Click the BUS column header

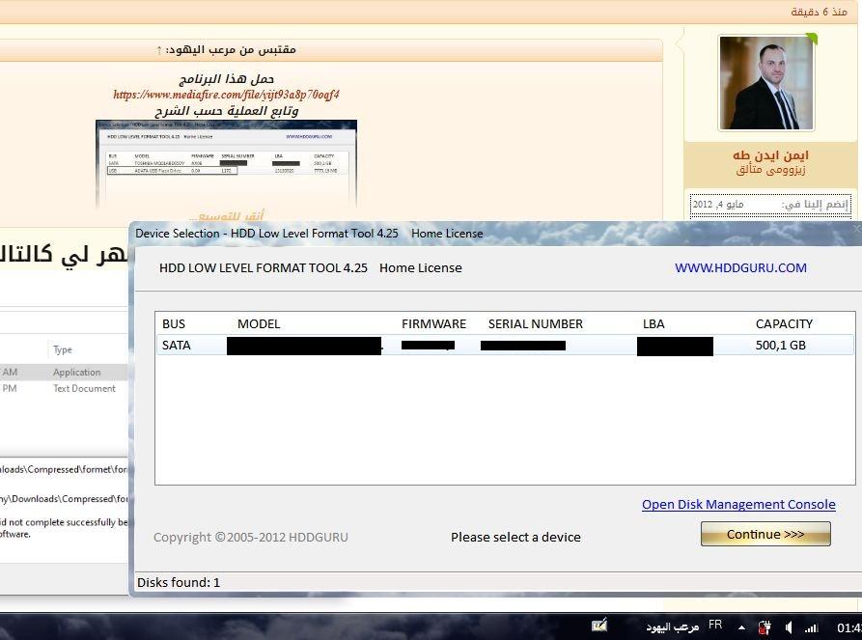click(174, 323)
